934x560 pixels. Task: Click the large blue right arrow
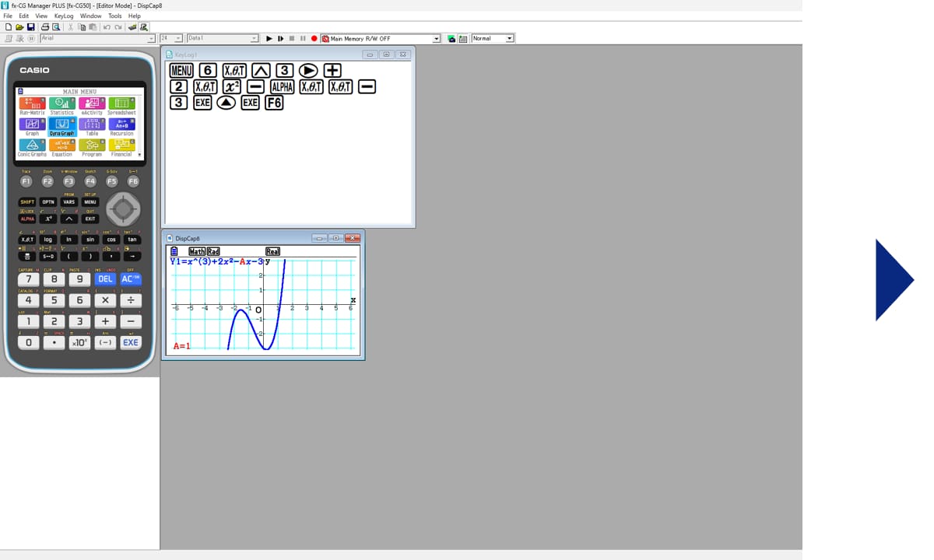pos(894,280)
